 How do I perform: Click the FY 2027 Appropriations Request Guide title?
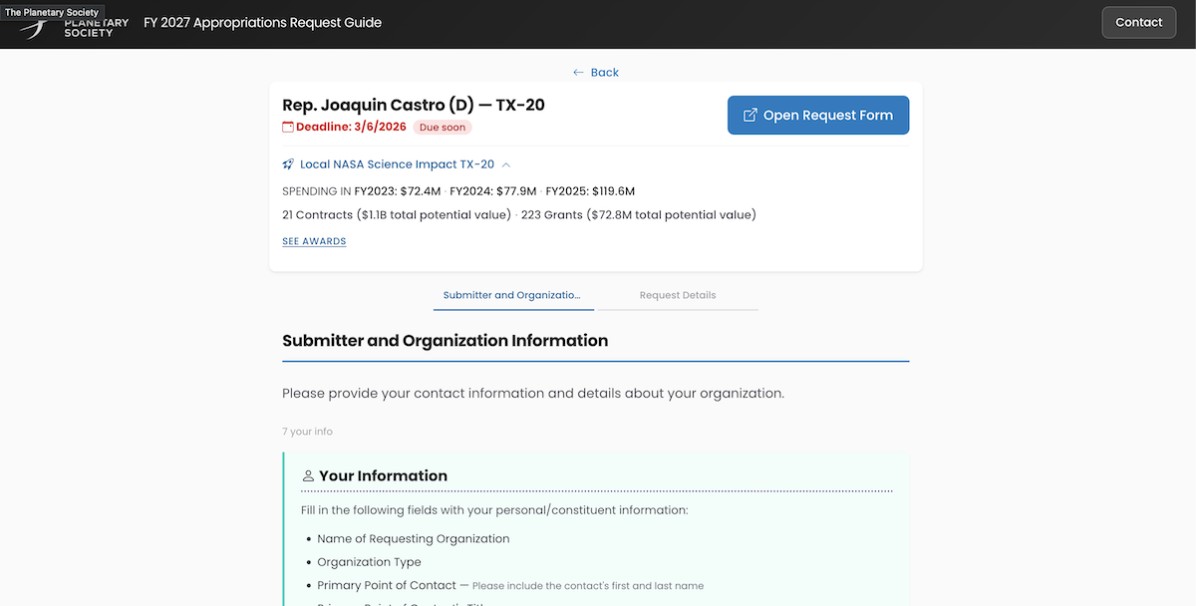(x=262, y=23)
